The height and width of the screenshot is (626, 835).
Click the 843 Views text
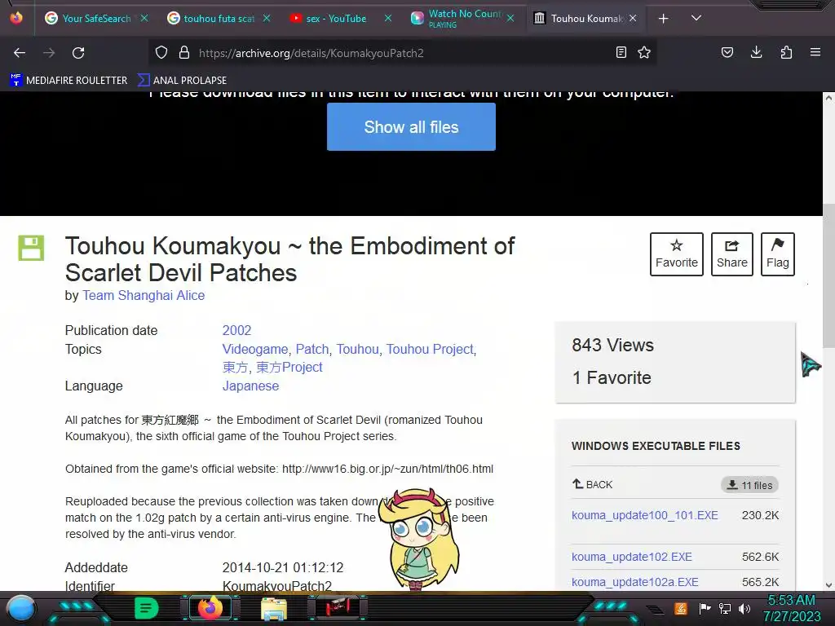[612, 345]
